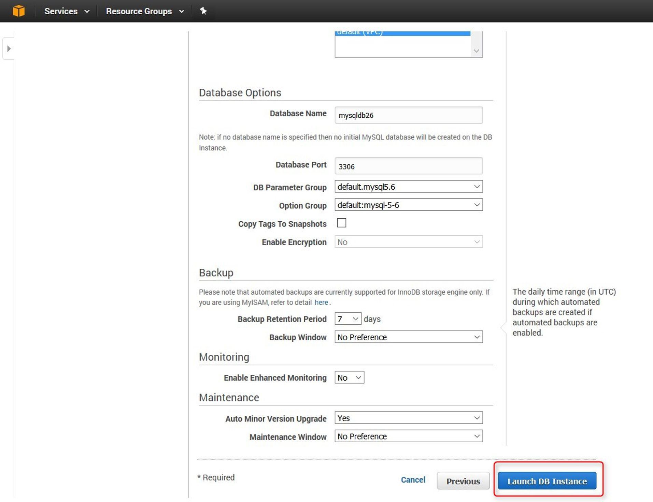Click the Launch DB Instance button
The image size is (653, 502).
click(547, 481)
